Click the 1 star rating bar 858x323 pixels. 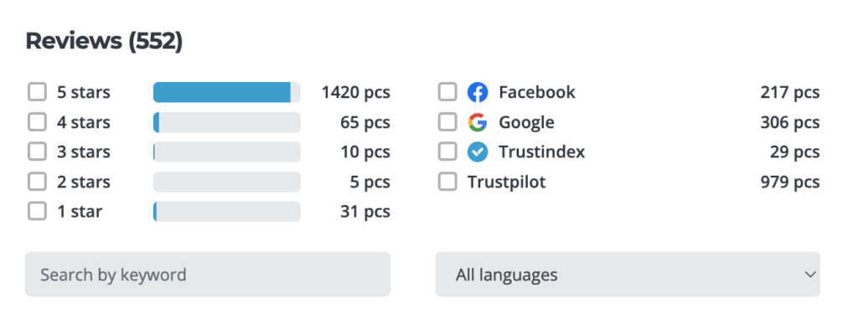click(x=226, y=212)
